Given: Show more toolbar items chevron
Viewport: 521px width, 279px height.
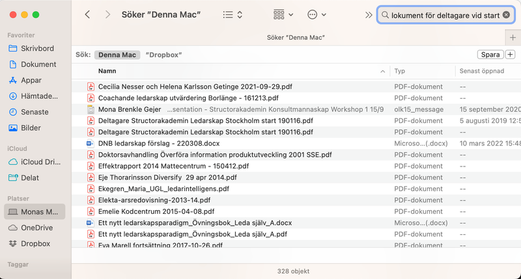Looking at the screenshot, I should (369, 14).
